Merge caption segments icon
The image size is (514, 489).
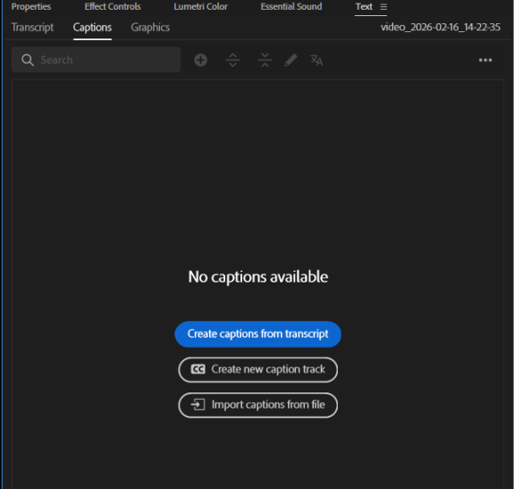(265, 60)
